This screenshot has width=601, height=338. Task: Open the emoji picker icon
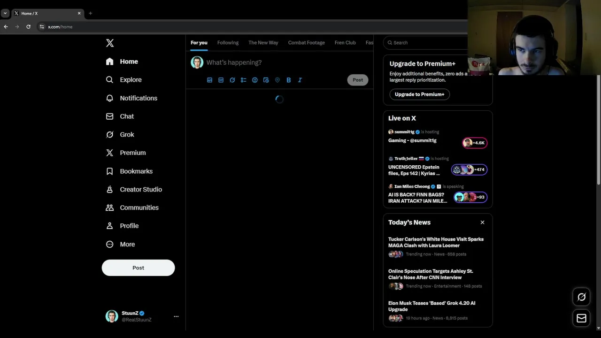point(254,80)
